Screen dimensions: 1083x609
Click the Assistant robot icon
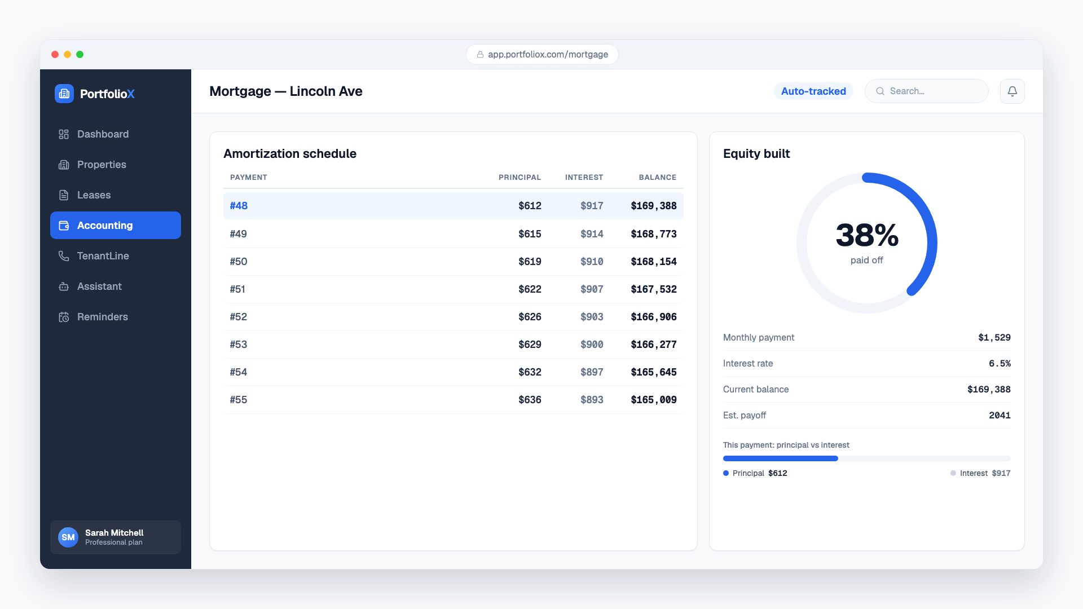(x=64, y=286)
